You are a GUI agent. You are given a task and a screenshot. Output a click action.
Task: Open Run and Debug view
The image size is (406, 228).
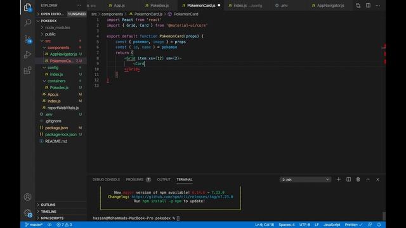[x=27, y=54]
